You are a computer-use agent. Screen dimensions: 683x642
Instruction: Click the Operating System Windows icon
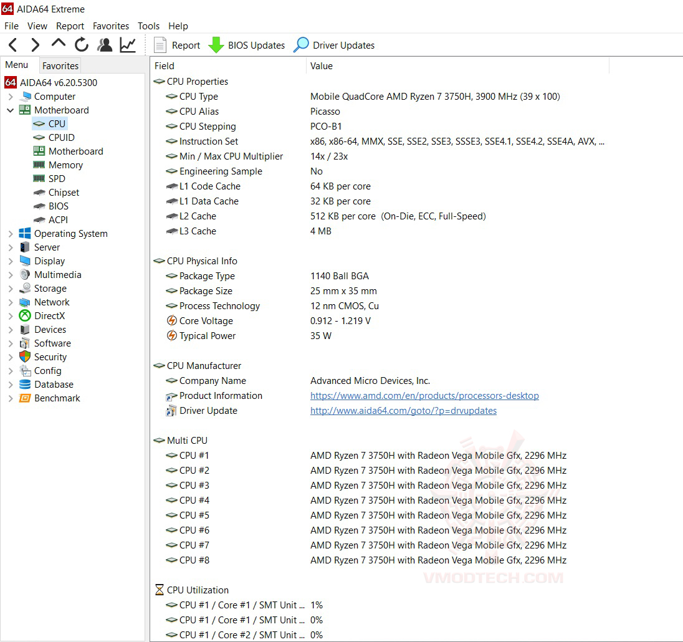tap(25, 234)
